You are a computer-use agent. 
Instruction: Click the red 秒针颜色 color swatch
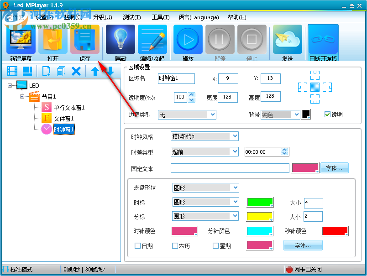[x=335, y=231]
